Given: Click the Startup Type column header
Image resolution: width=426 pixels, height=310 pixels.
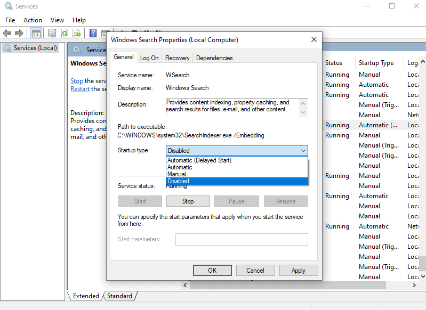Looking at the screenshot, I should pyautogui.click(x=379, y=63).
